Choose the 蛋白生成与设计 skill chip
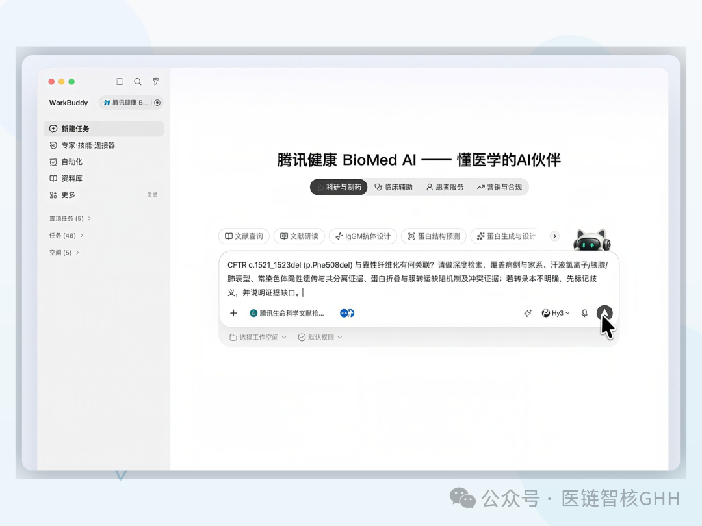Image resolution: width=702 pixels, height=526 pixels. pos(506,236)
